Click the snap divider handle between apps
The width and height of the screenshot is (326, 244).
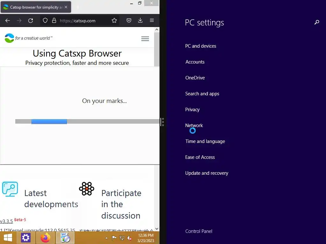[163, 122]
